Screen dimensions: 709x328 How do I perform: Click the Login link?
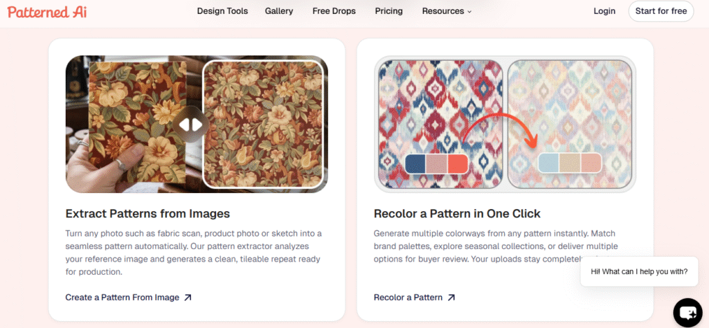coord(604,11)
